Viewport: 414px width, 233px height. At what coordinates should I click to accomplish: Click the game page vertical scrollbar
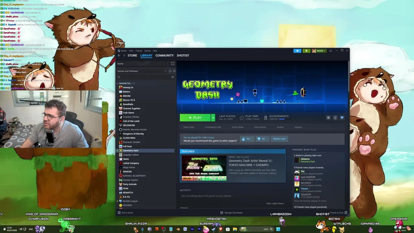click(348, 76)
